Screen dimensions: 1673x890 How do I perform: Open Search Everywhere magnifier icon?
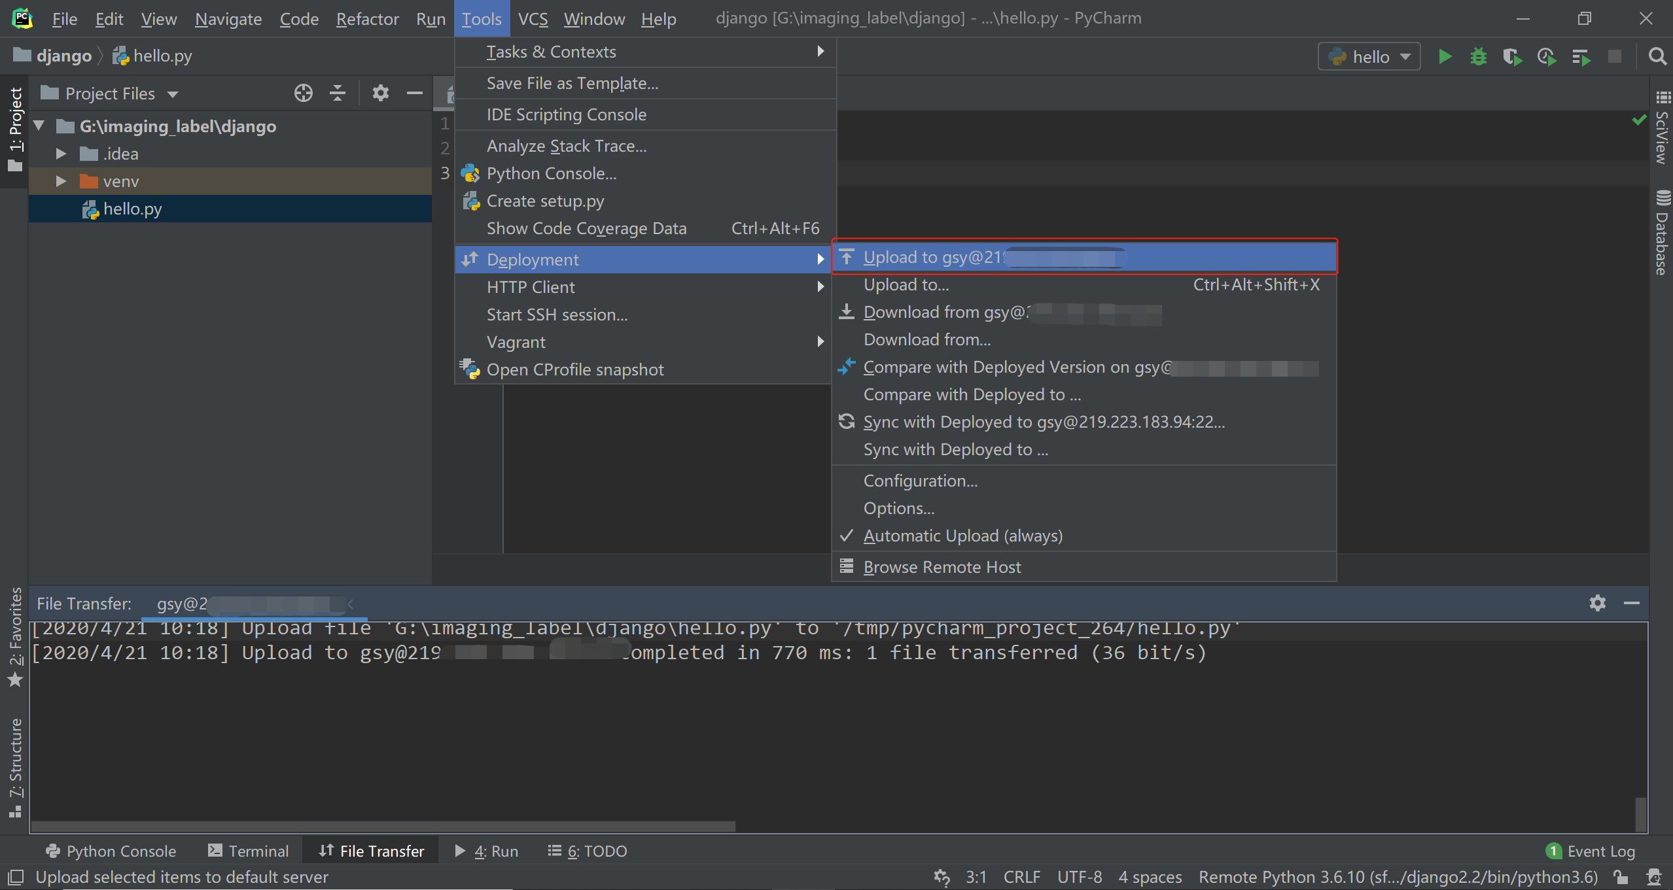pos(1657,57)
